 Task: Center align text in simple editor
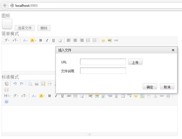pyautogui.click(x=75, y=40)
